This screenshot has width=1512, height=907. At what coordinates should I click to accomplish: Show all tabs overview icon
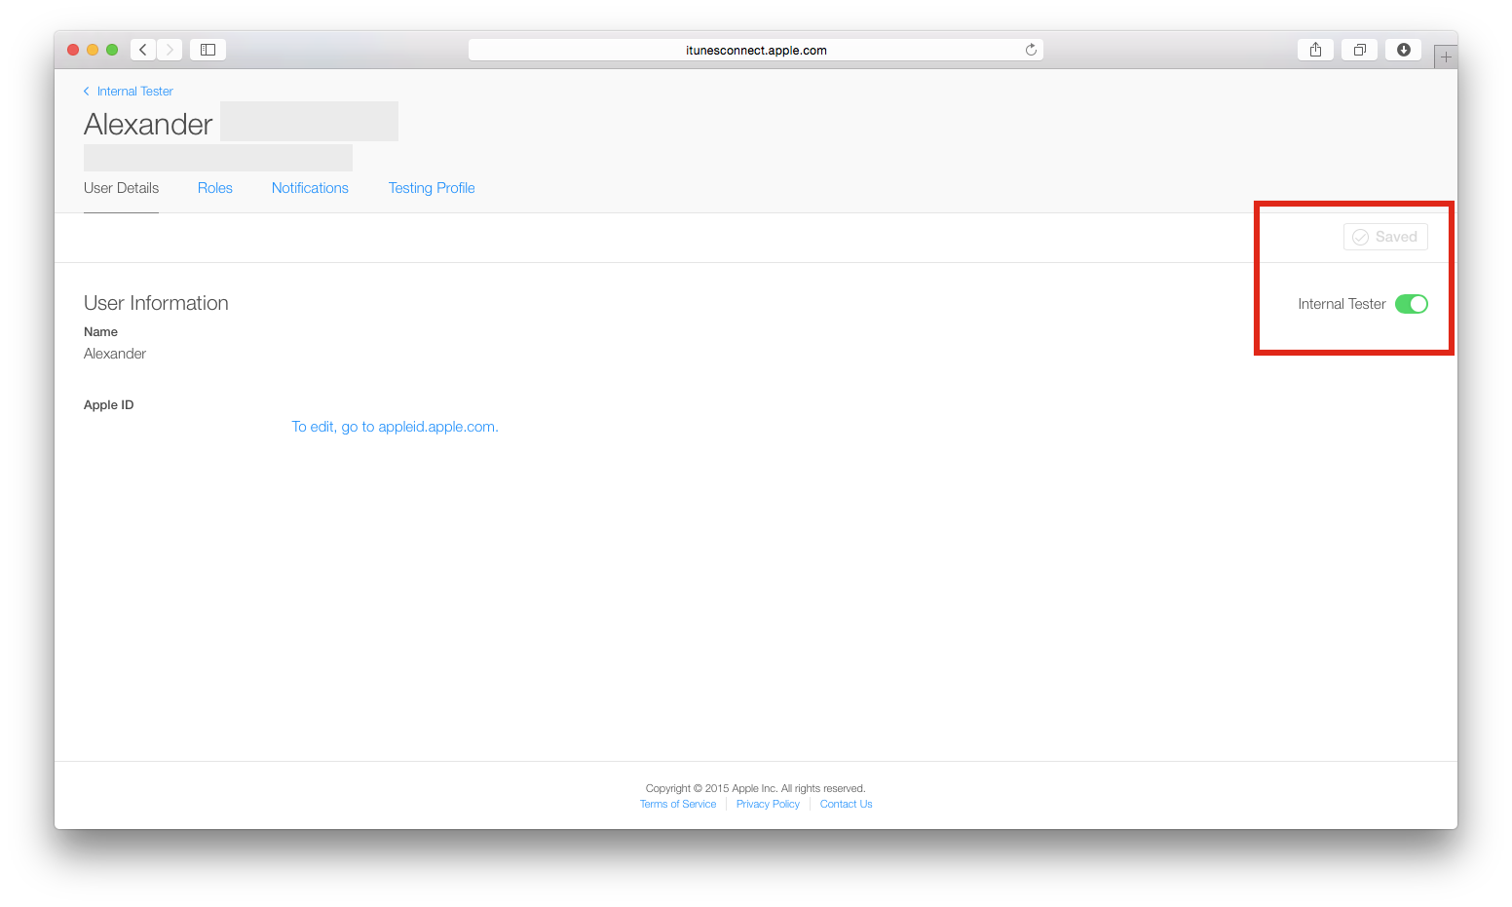pos(1359,50)
